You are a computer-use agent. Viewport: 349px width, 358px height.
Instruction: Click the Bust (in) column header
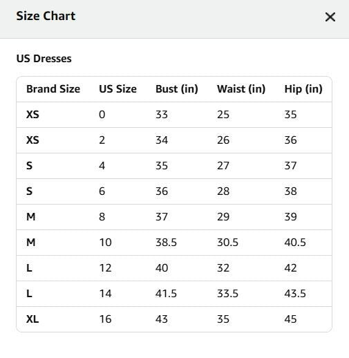pyautogui.click(x=177, y=89)
